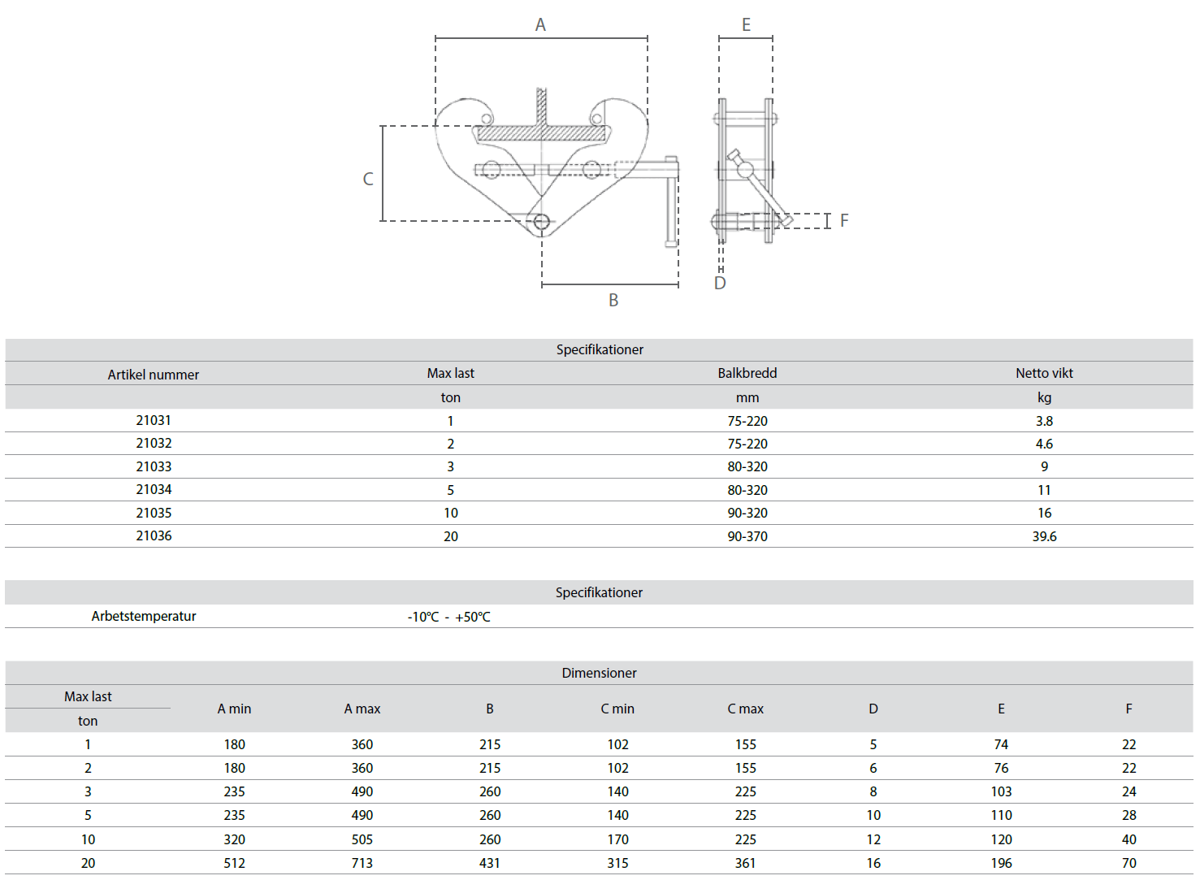Click the 'kg' unit label

(1044, 397)
